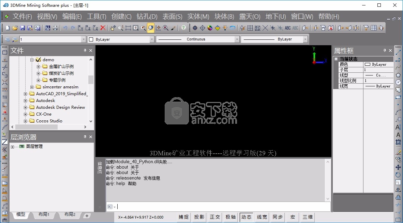Viewport: 403px width, 223px height.
Task: Expand the Autodesk folder
Action: 26,101
